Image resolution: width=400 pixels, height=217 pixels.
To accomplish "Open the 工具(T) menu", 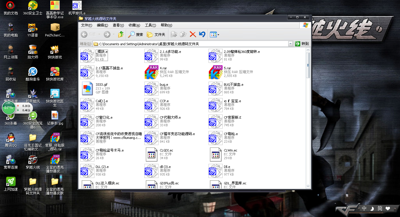I will click(x=150, y=25).
